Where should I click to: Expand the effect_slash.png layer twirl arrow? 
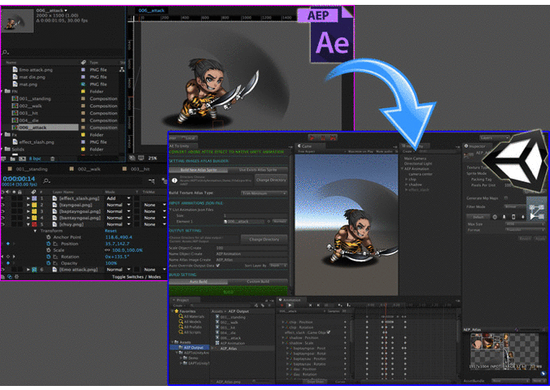[28, 198]
